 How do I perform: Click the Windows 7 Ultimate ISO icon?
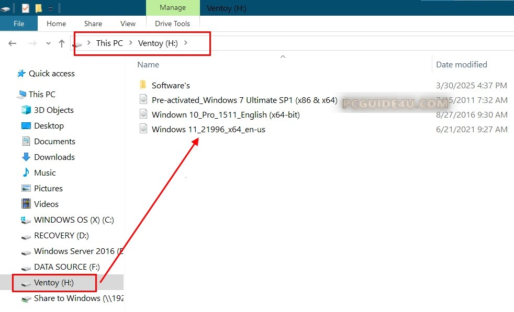[x=143, y=99]
